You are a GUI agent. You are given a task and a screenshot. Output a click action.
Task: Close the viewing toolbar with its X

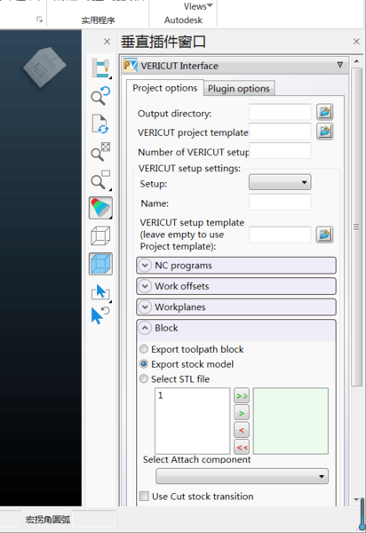click(107, 42)
